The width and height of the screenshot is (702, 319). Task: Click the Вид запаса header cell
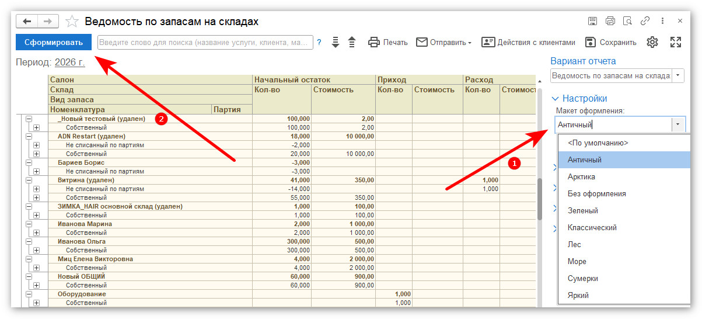point(150,99)
